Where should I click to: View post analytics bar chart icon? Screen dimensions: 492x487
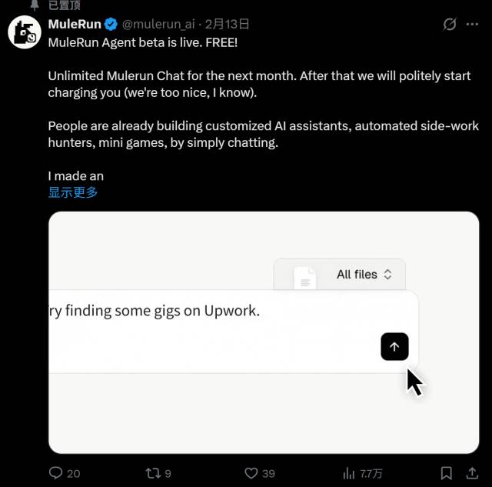coord(348,472)
